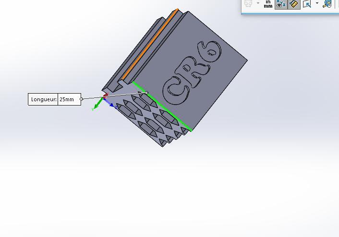Click the Projected On icon

(x=307, y=4)
